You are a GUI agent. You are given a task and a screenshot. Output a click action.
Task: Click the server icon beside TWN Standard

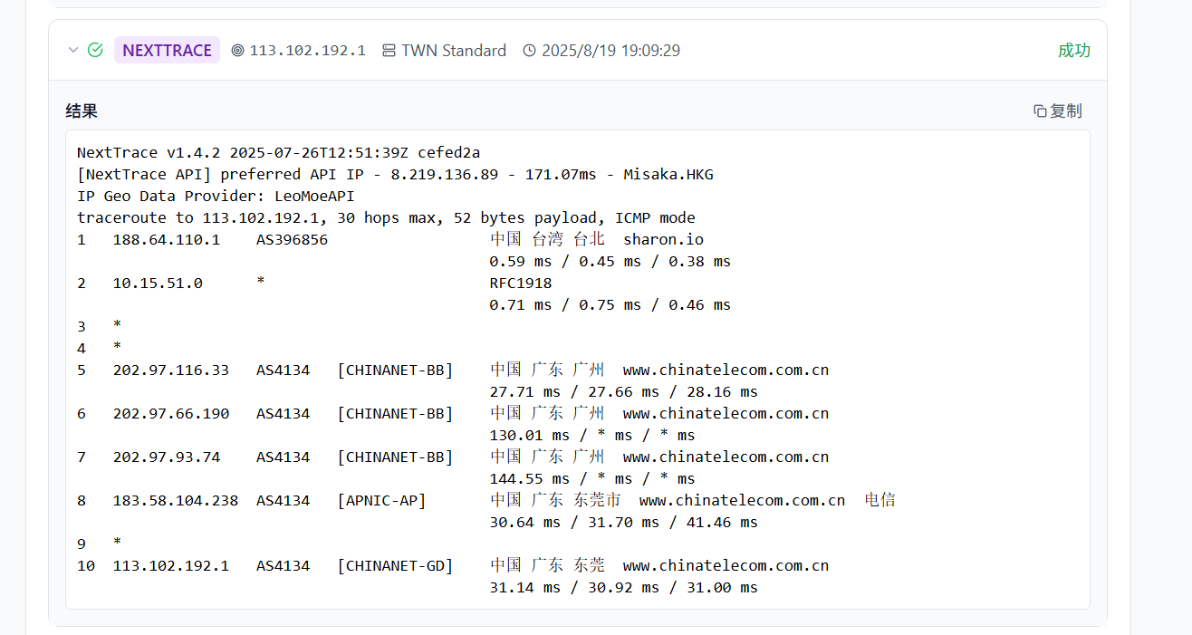tap(389, 51)
